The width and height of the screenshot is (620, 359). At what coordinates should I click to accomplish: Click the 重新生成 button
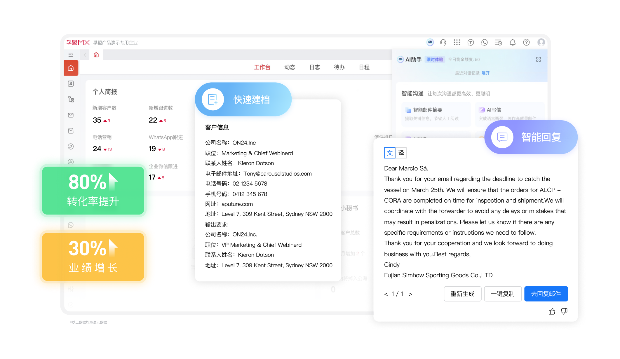(x=462, y=294)
